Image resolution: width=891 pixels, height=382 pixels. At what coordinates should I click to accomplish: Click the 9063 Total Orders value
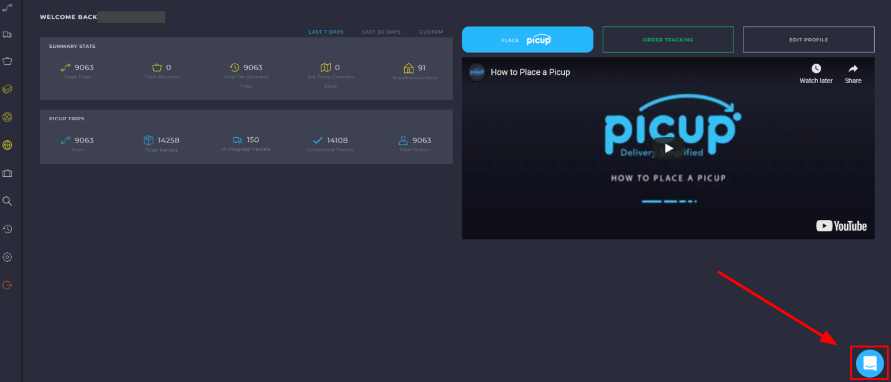422,140
